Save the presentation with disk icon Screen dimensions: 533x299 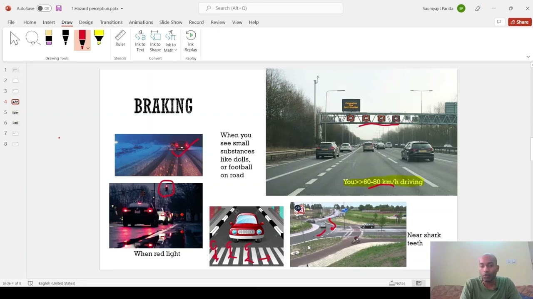coord(59,8)
